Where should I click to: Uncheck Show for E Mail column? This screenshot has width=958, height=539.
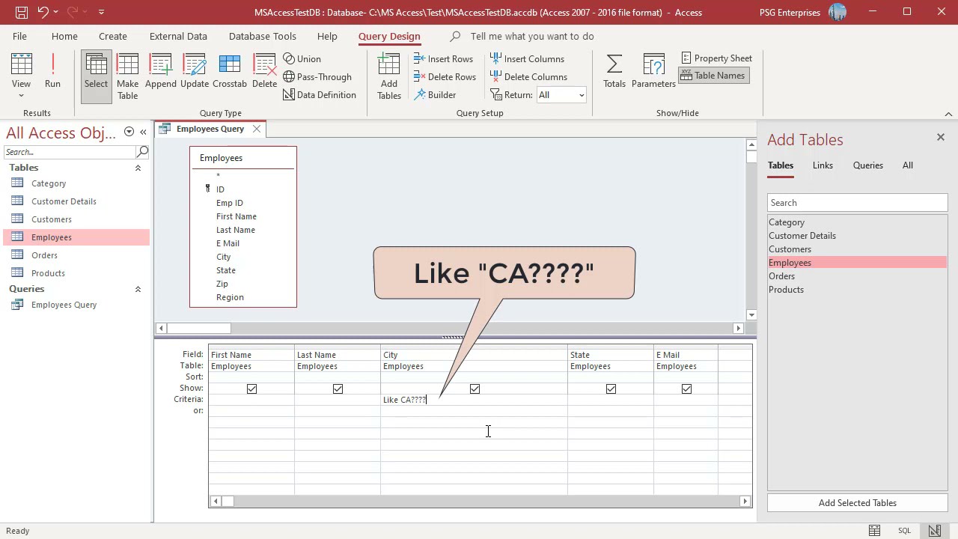(x=686, y=389)
